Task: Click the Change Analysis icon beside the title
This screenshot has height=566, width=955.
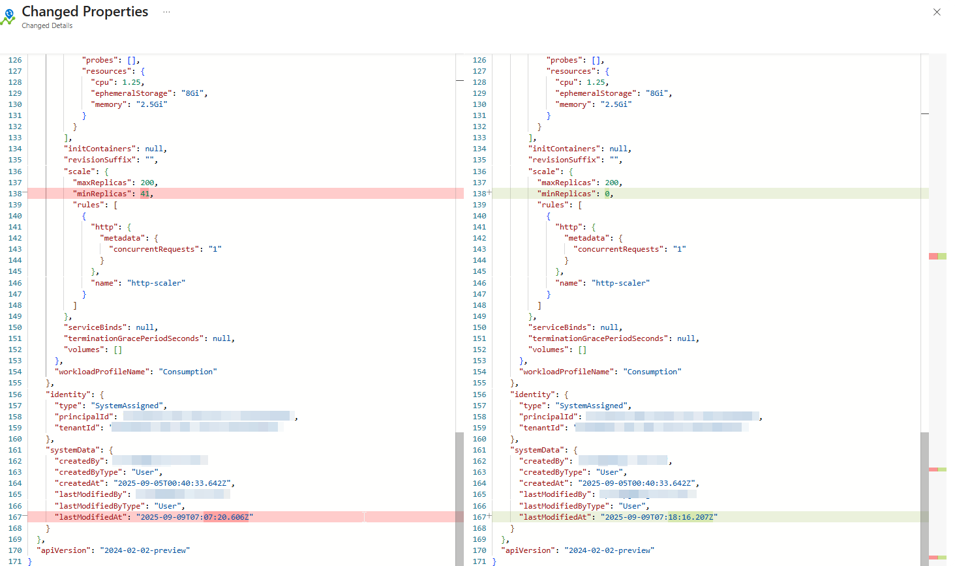Action: point(9,13)
